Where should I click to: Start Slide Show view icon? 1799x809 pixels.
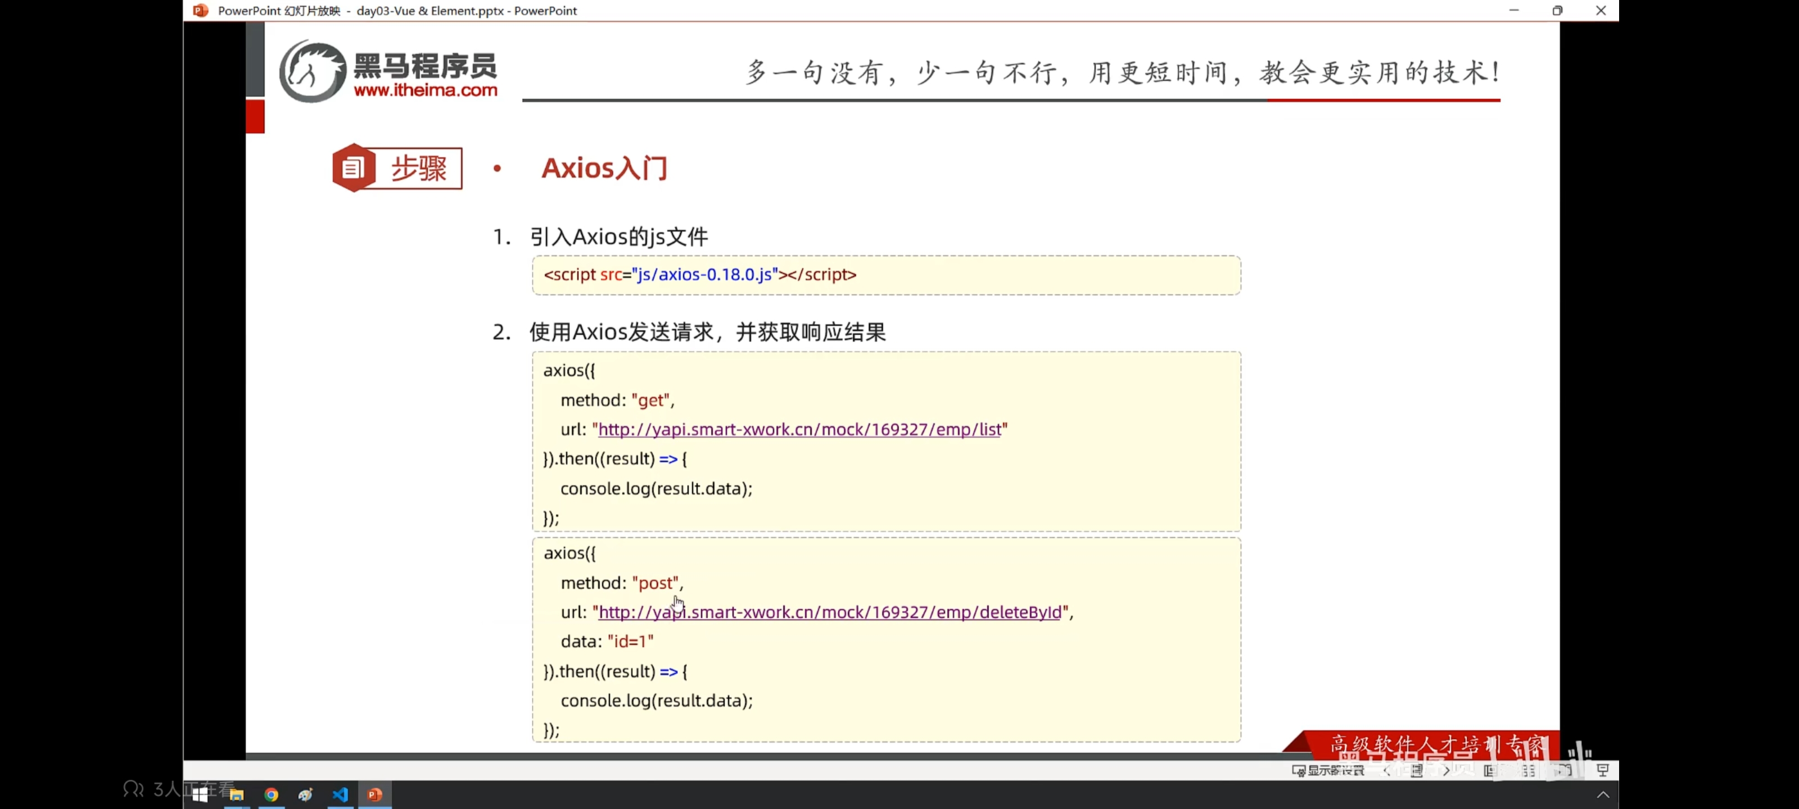tap(1602, 771)
